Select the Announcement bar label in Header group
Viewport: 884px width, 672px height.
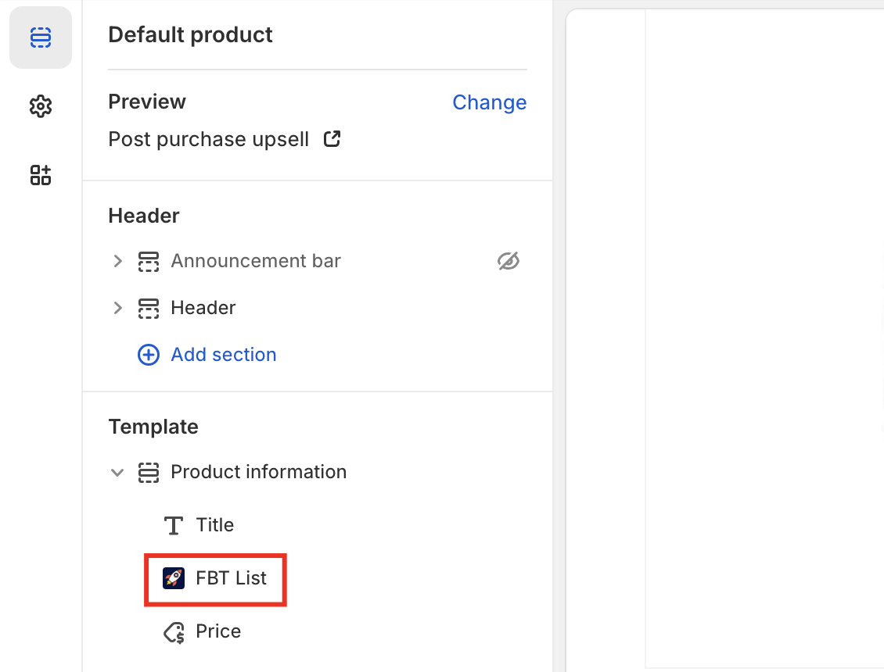[256, 261]
